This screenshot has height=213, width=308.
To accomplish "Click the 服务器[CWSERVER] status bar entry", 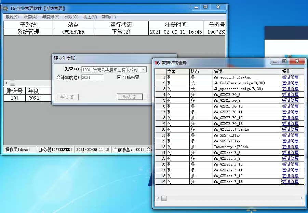I will (x=55, y=150).
